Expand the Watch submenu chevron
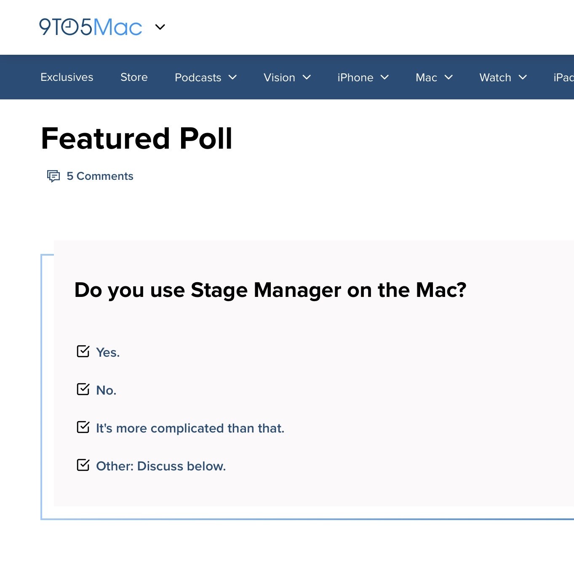The image size is (574, 574). point(523,77)
